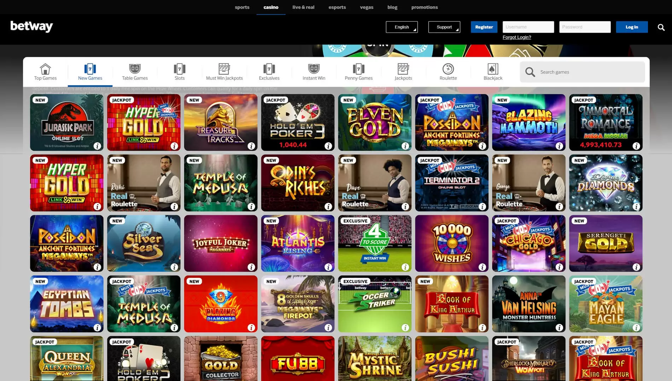
Task: Click the Log In button
Action: point(632,27)
